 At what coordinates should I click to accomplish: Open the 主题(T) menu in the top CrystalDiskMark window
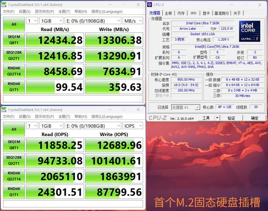point(64,12)
